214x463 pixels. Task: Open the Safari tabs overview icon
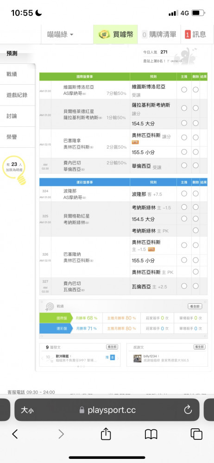tap(196, 434)
